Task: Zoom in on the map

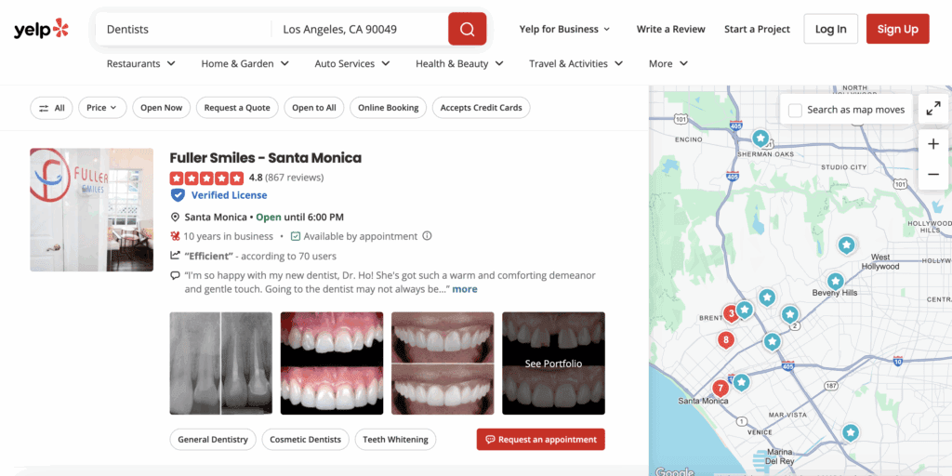Action: [932, 144]
